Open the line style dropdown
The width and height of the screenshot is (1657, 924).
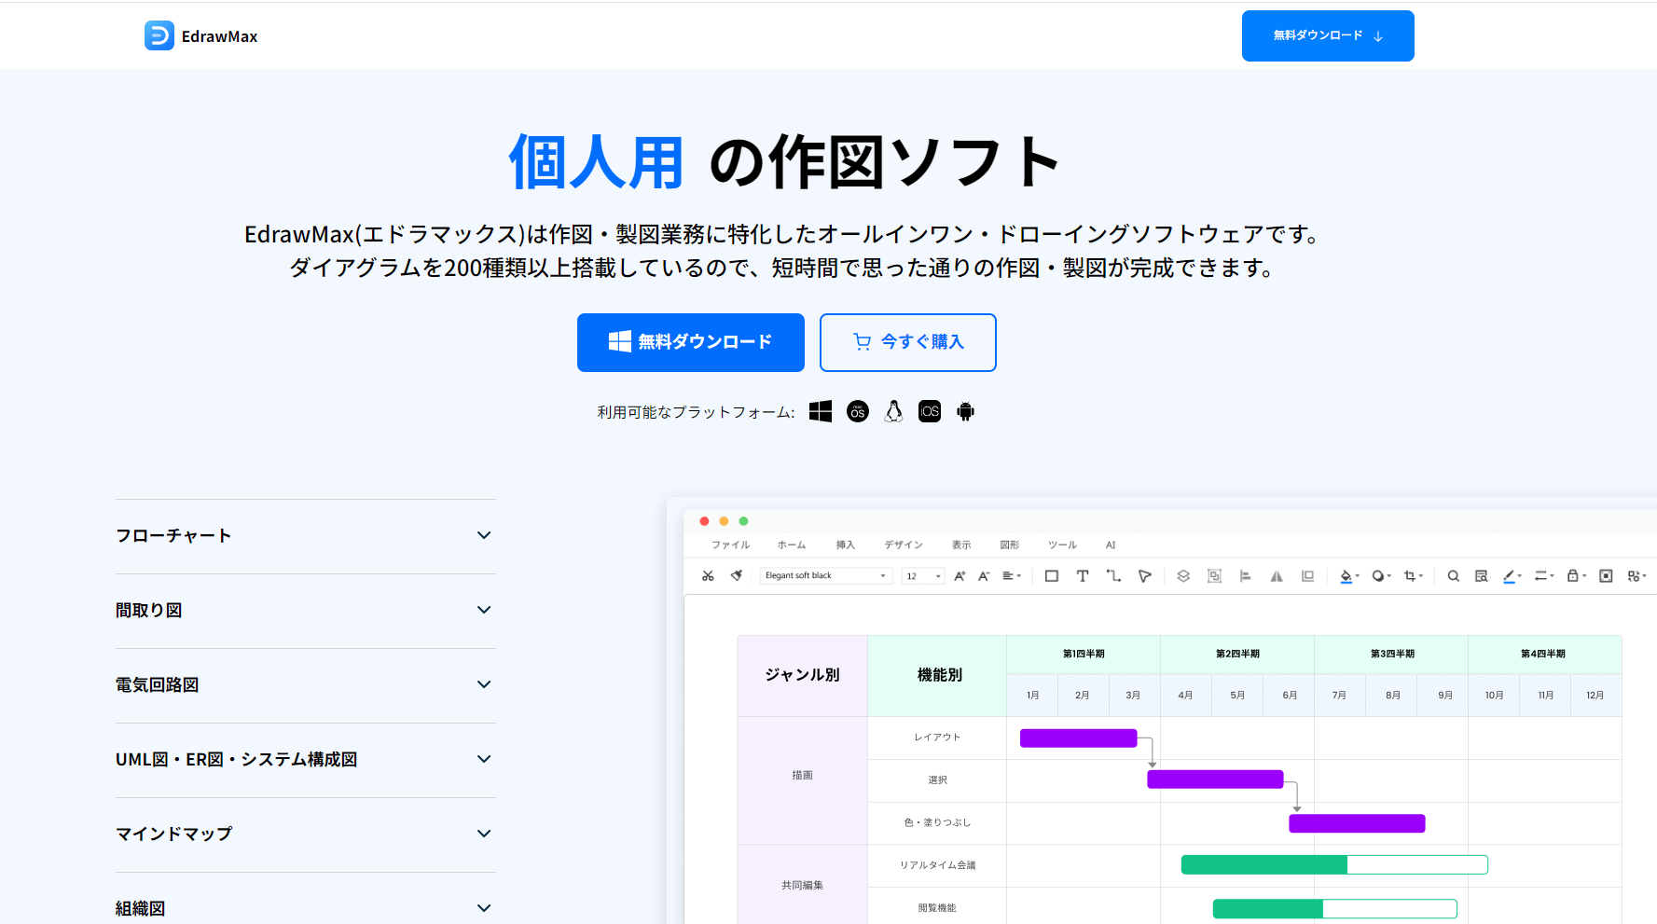(1544, 576)
